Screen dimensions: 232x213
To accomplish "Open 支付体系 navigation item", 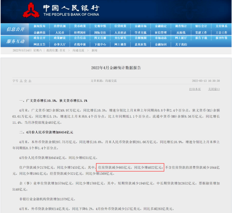I will click(221, 26).
